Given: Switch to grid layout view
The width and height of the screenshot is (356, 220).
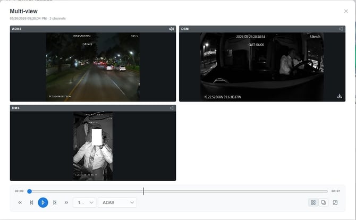Looking at the screenshot, I should click(x=313, y=202).
